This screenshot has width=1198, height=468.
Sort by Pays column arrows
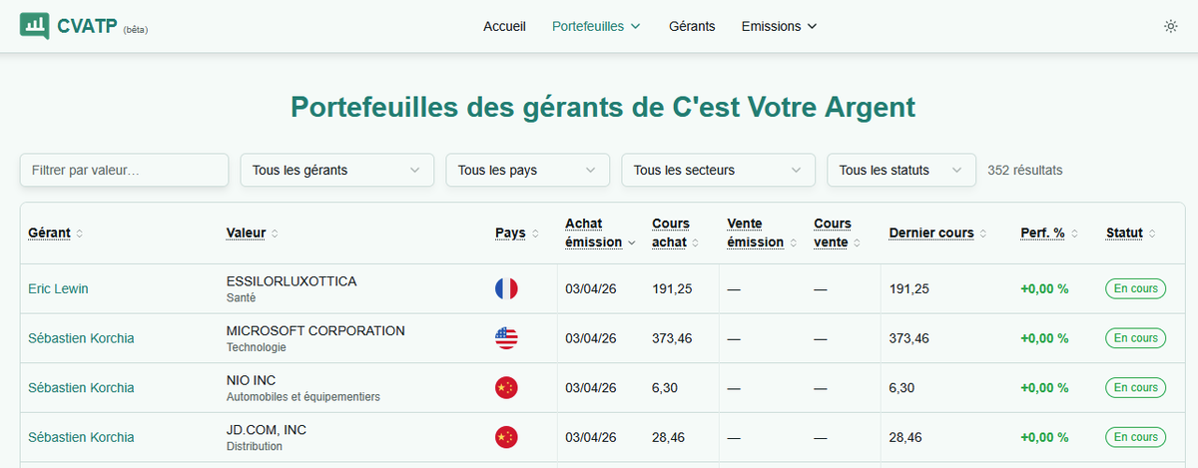point(534,234)
